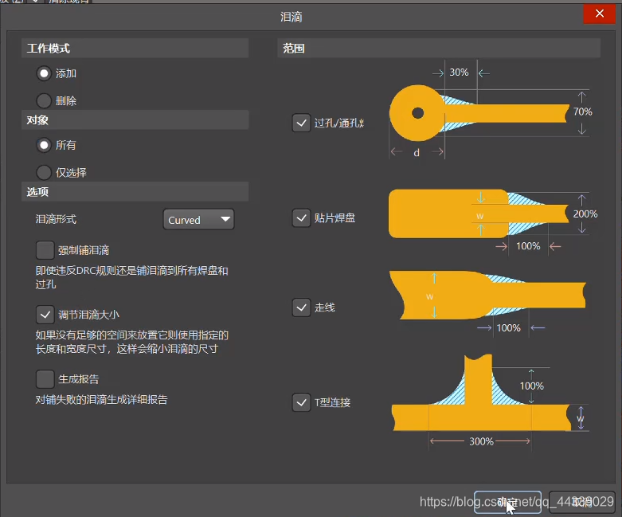Click the 300% value under T-junction diagram

(x=481, y=441)
